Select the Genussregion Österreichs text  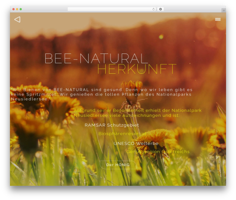[x=158, y=152]
